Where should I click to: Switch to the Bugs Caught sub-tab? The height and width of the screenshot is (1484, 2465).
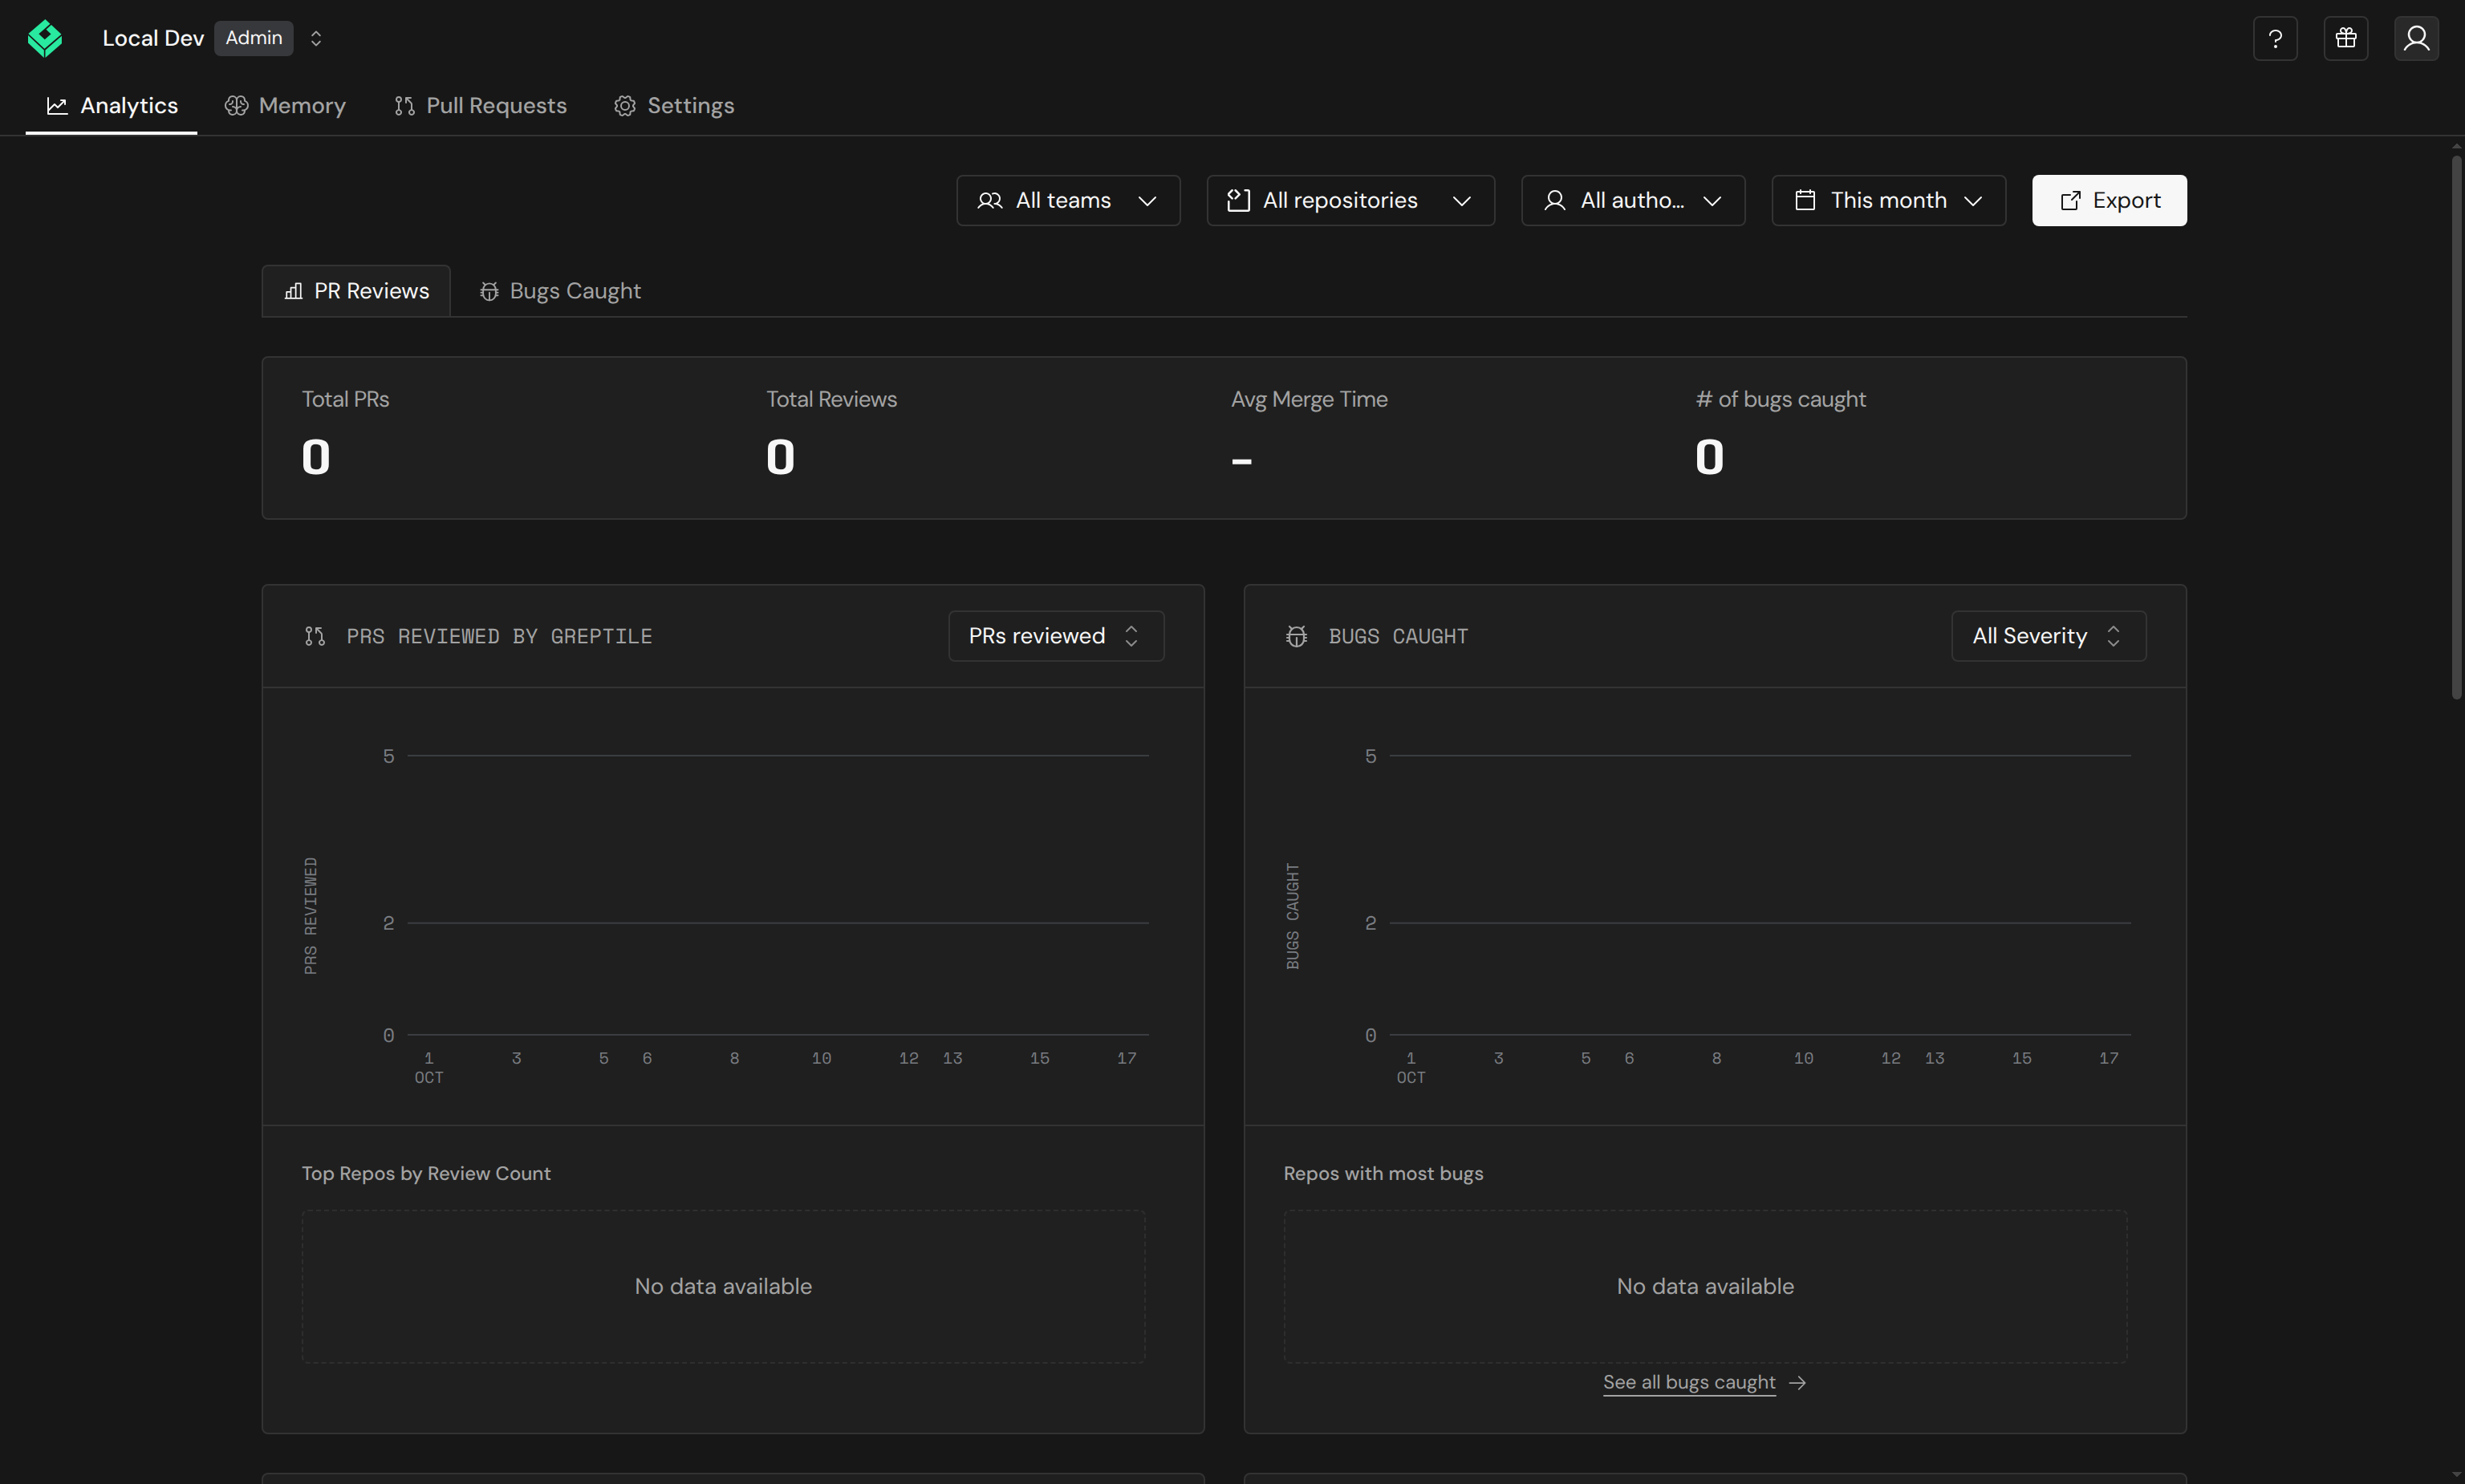coord(560,291)
